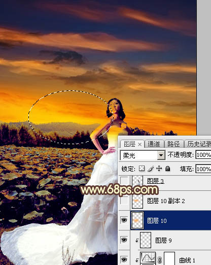This screenshot has width=211, height=265.
Task: Show the 图层 3 layer
Action: (x=124, y=181)
